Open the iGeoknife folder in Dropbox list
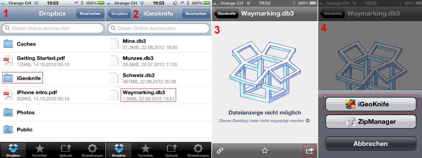 (53, 78)
